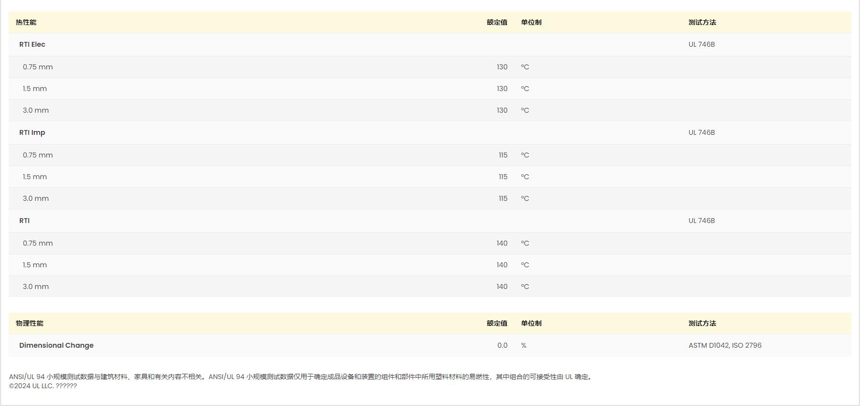This screenshot has width=860, height=406.
Task: Click 1.5 mm under RTI Imp
Action: (35, 177)
